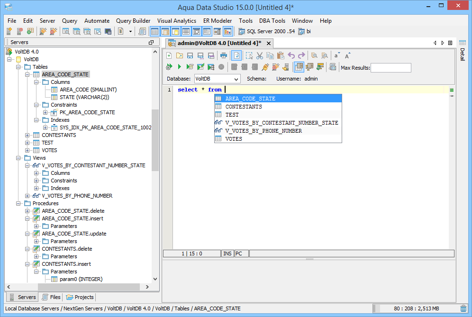Image resolution: width=472 pixels, height=317 pixels.
Task: Redo edit with the purple redo arrow
Action: click(301, 56)
